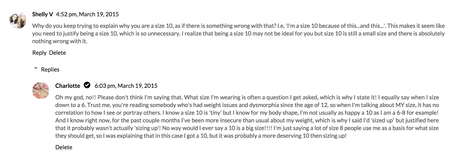Image resolution: width=465 pixels, height=156 pixels.
Task: Click the 6:03 pm, March 19, 2015 timestamp
Action: 126,86
